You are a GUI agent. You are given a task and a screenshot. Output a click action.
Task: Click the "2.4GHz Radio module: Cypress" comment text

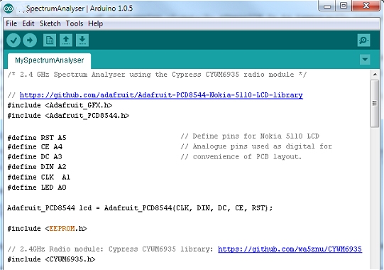tap(110, 249)
